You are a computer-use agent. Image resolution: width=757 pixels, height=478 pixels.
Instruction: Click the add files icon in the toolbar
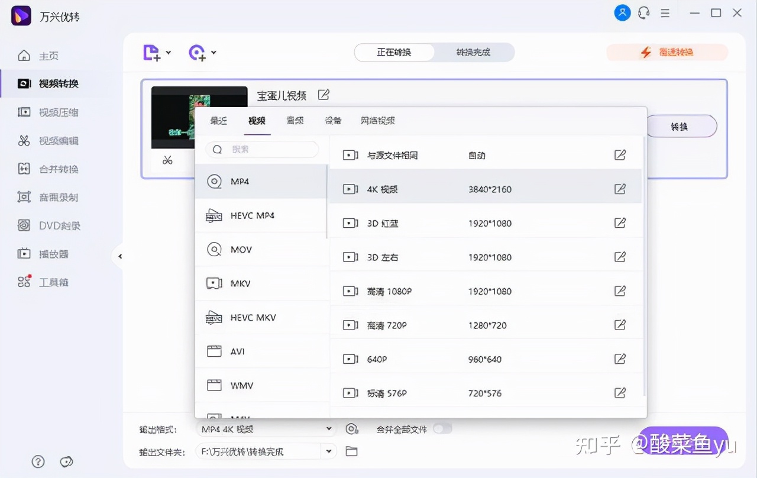pyautogui.click(x=151, y=52)
